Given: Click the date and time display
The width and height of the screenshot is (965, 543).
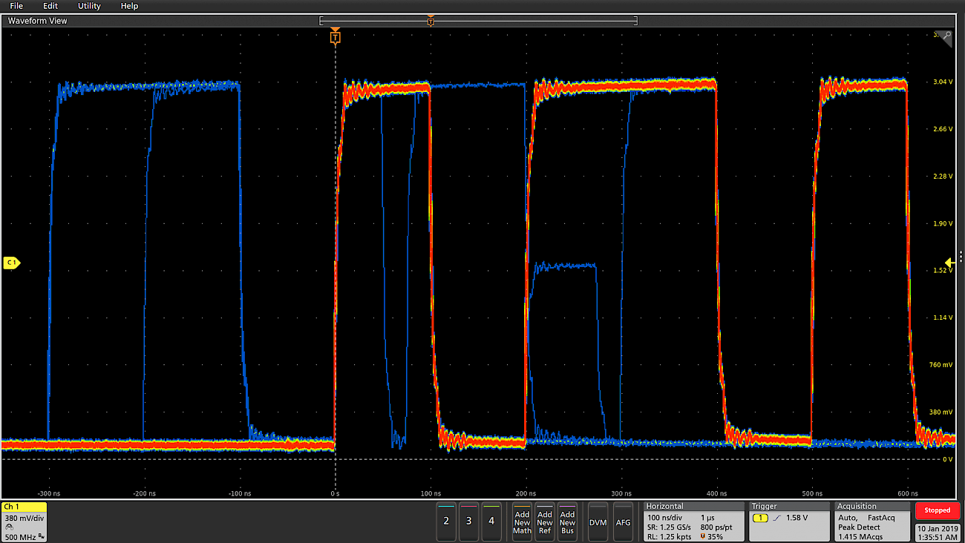Looking at the screenshot, I should 937,532.
